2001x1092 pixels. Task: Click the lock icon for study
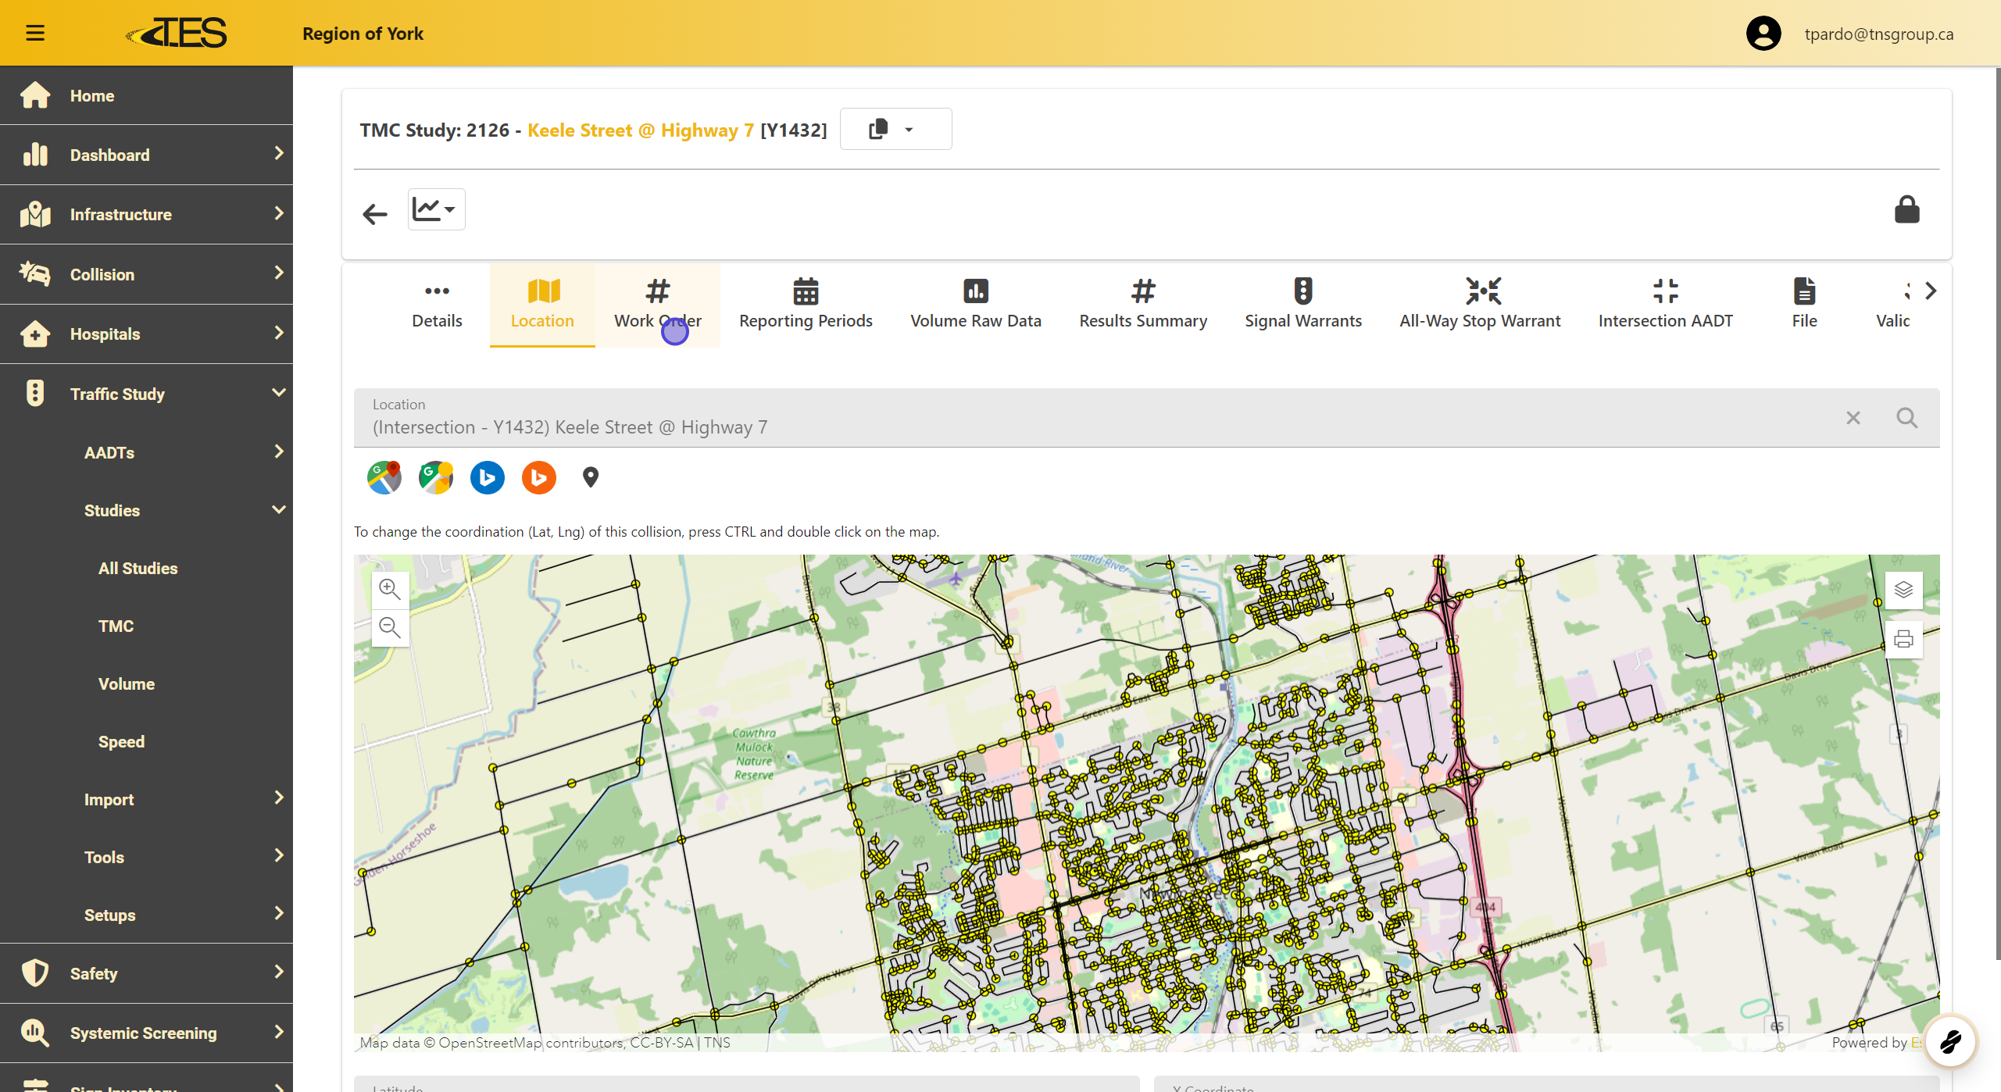[1906, 210]
